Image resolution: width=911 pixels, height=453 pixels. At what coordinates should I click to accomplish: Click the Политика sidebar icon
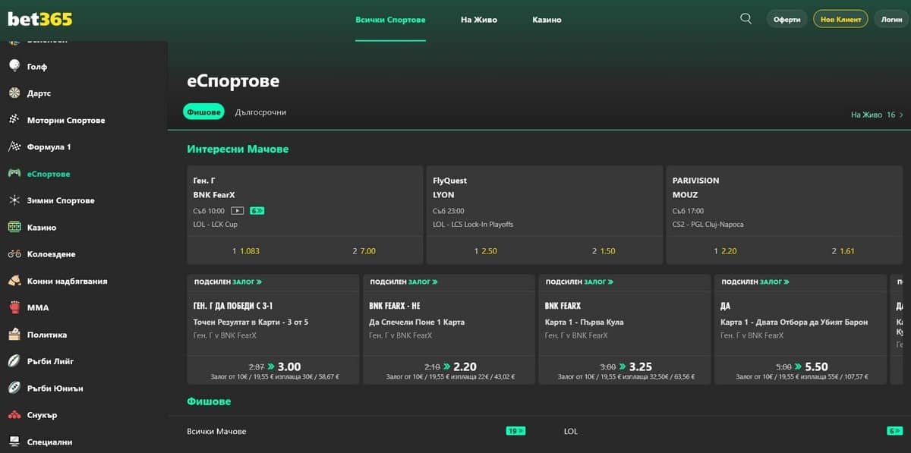[14, 335]
